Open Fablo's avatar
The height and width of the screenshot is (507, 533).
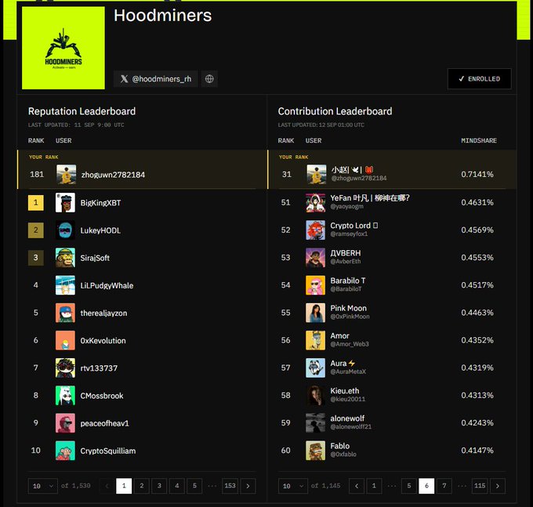point(315,451)
